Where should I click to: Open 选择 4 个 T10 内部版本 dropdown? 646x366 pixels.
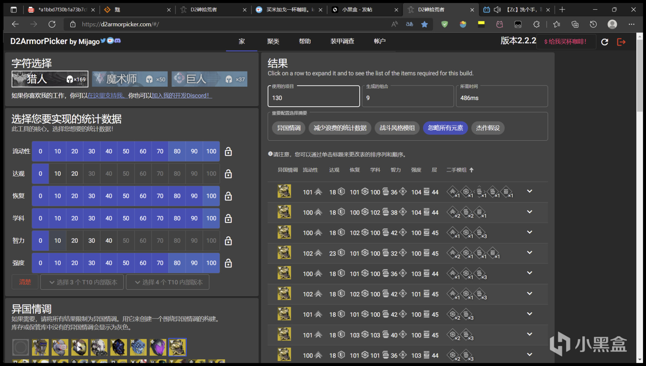(x=167, y=282)
